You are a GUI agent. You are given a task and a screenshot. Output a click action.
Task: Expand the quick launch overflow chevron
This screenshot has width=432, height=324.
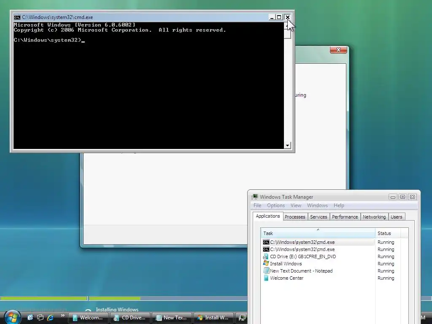pos(63,316)
